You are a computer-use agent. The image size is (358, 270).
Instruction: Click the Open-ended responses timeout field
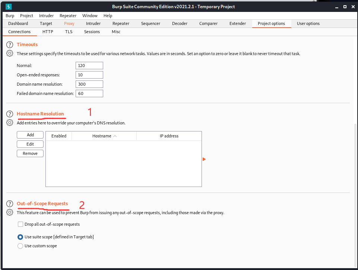tap(89, 75)
